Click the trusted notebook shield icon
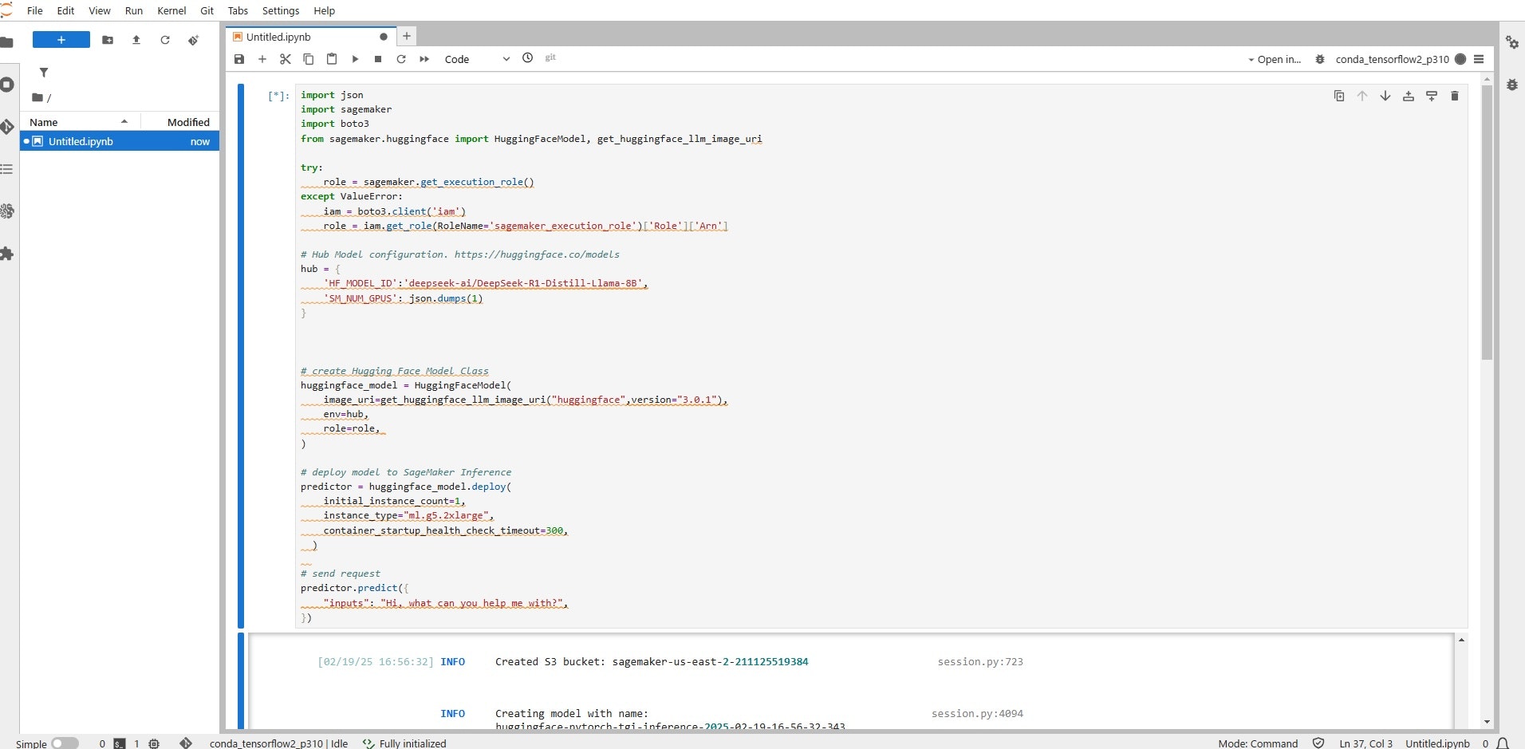 [1318, 743]
